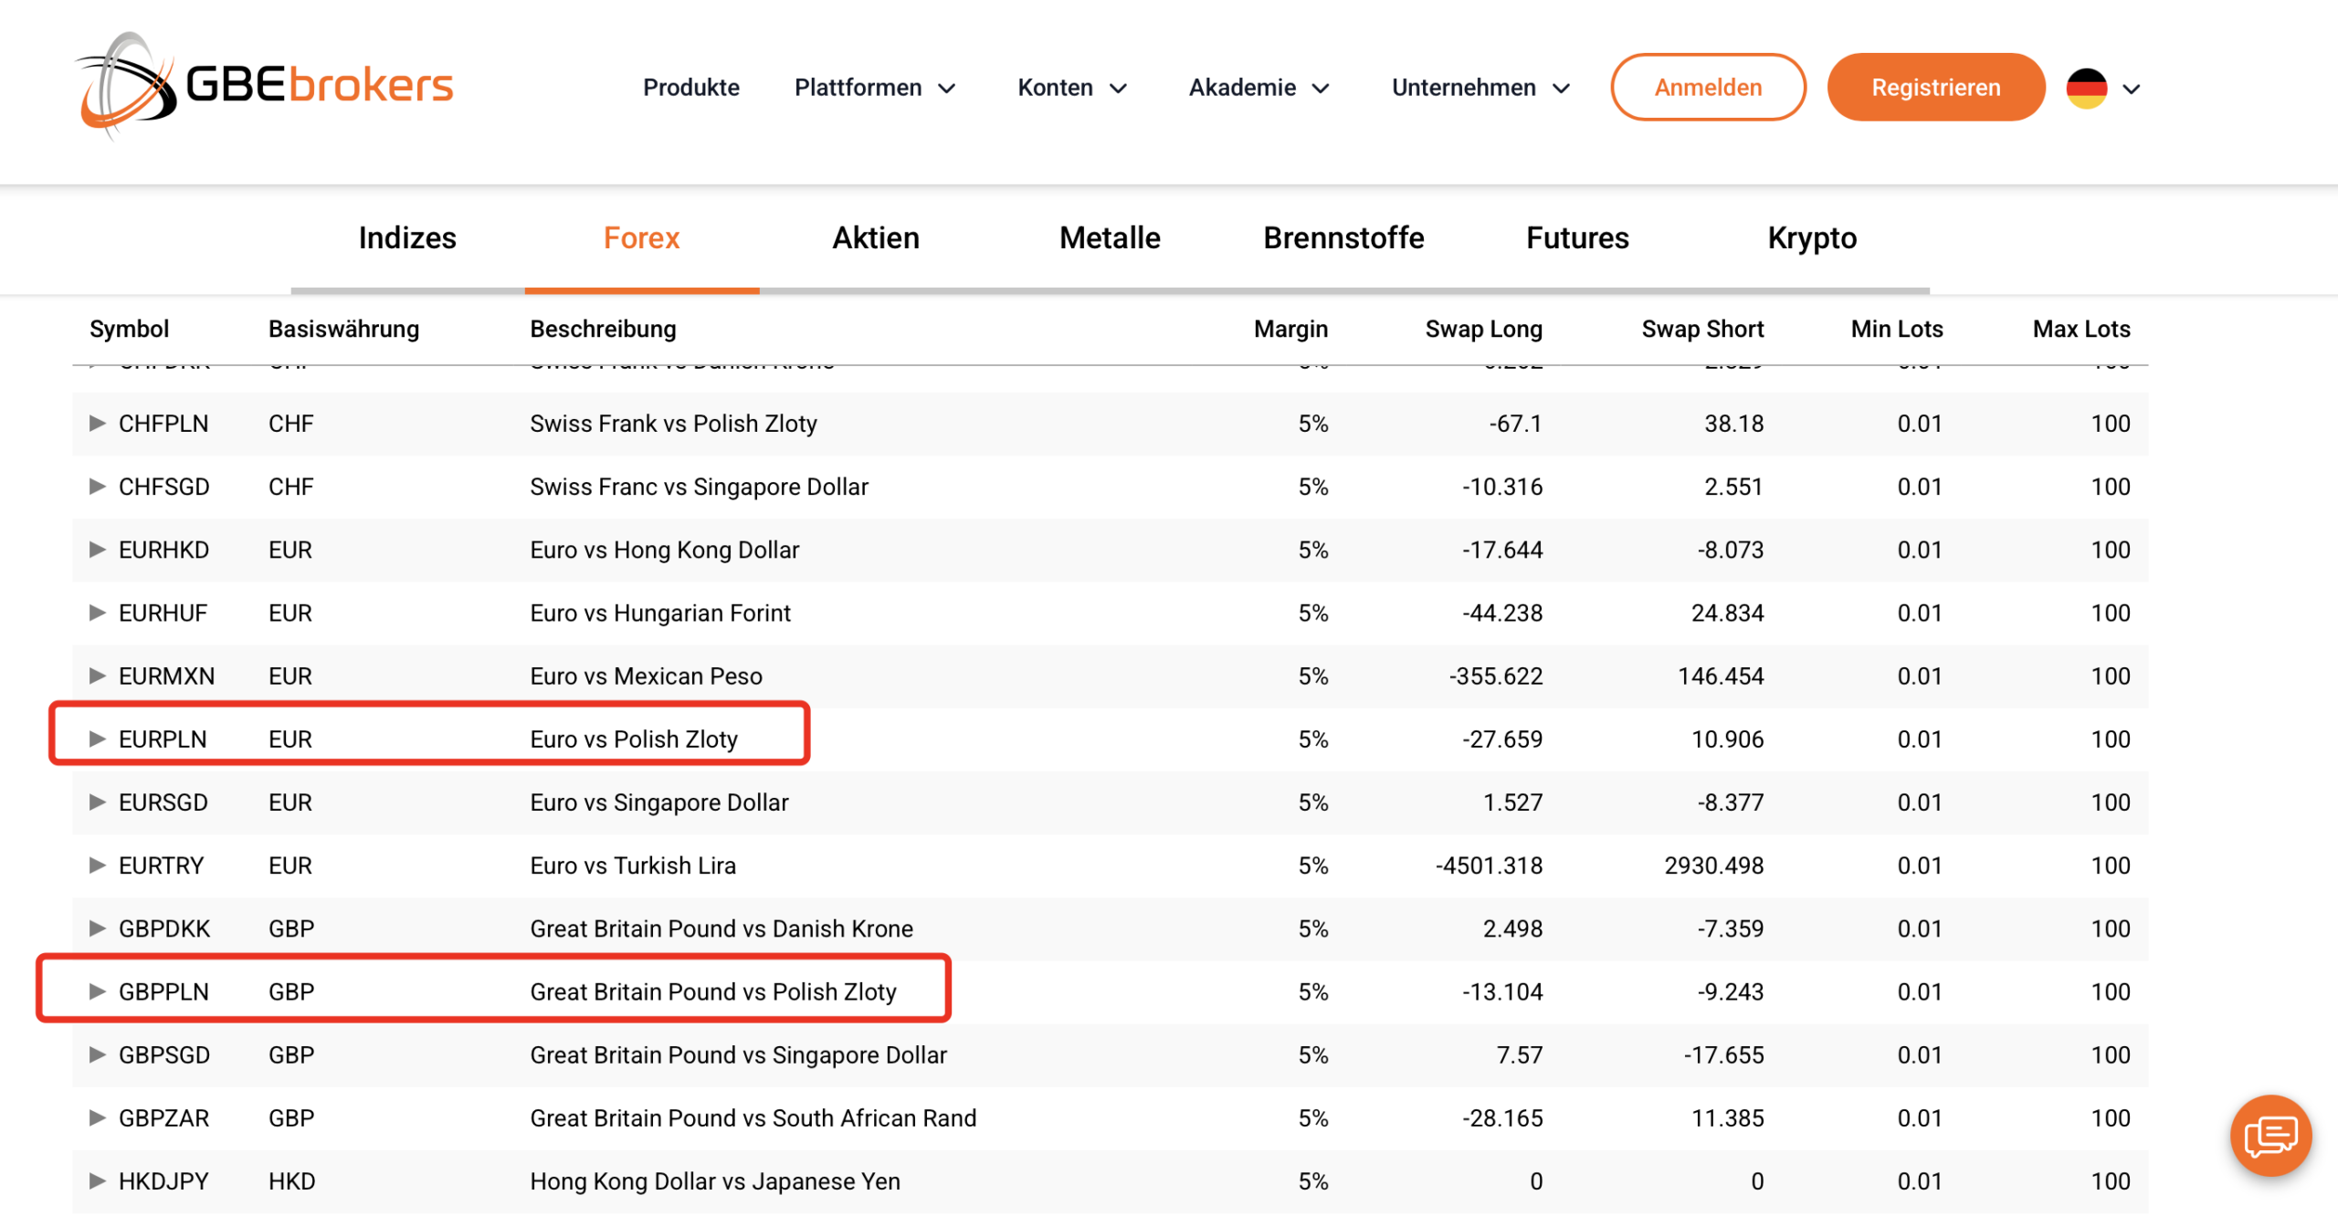Go to the Produkte page
The width and height of the screenshot is (2338, 1216).
coord(690,88)
